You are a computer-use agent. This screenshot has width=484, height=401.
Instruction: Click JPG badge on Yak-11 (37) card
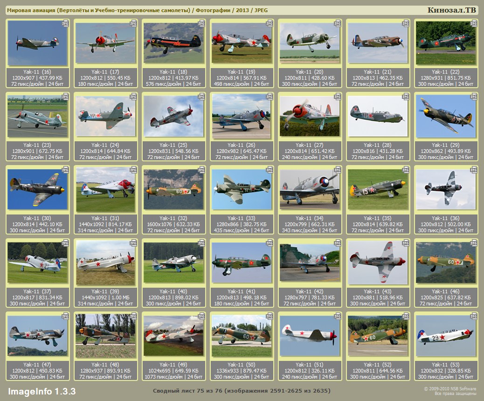(x=65, y=243)
